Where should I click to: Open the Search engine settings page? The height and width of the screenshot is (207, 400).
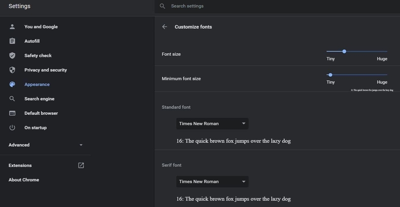click(x=39, y=99)
